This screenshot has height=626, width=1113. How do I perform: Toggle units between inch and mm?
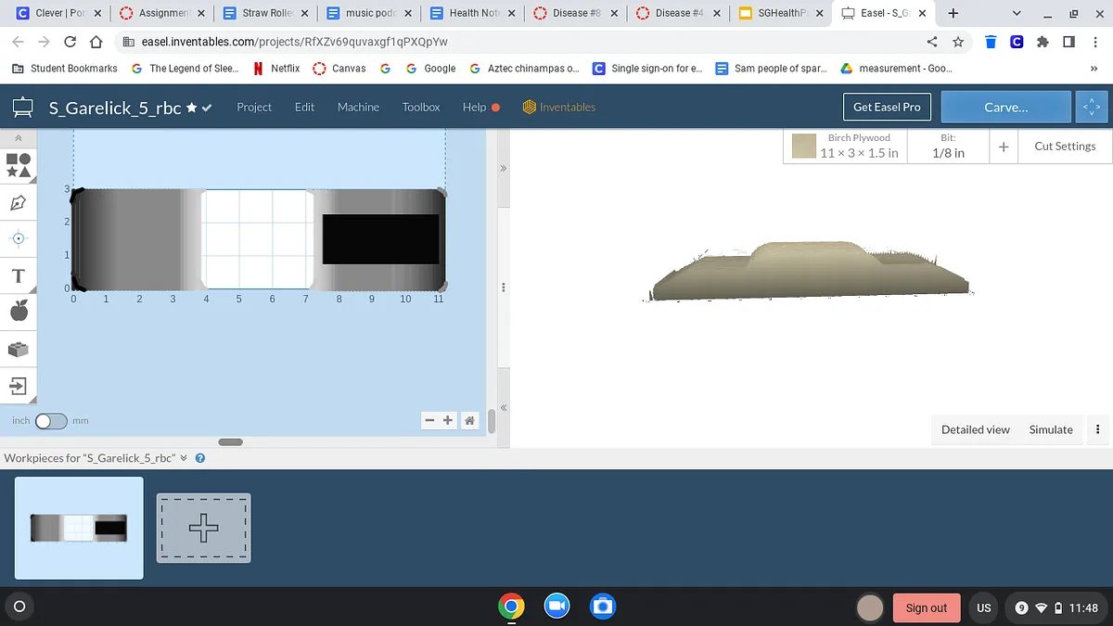click(x=51, y=421)
